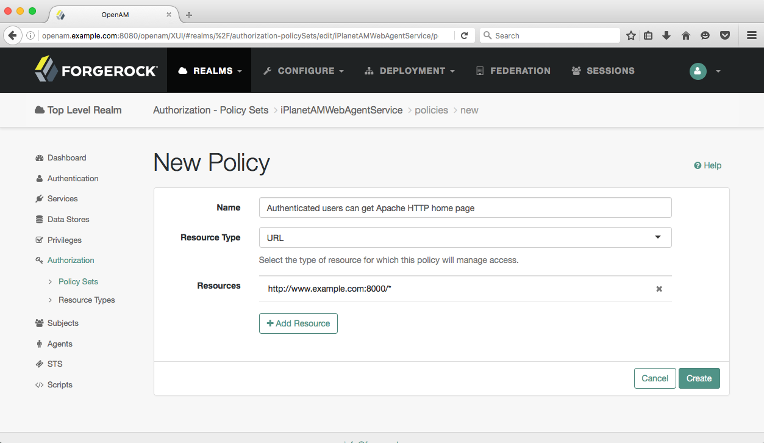Viewport: 764px width, 443px height.
Task: Bookmark this page with the star icon
Action: [631, 36]
